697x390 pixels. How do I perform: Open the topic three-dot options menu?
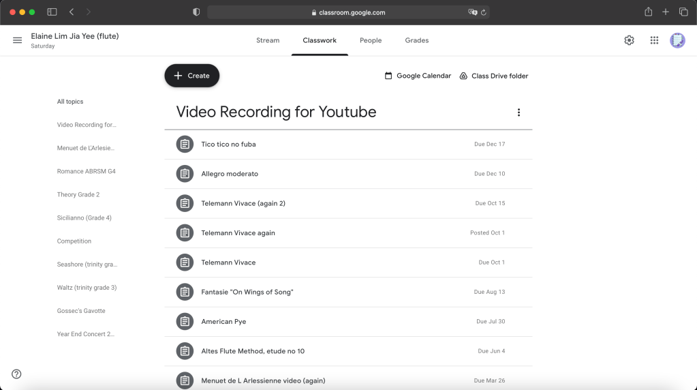(x=518, y=112)
